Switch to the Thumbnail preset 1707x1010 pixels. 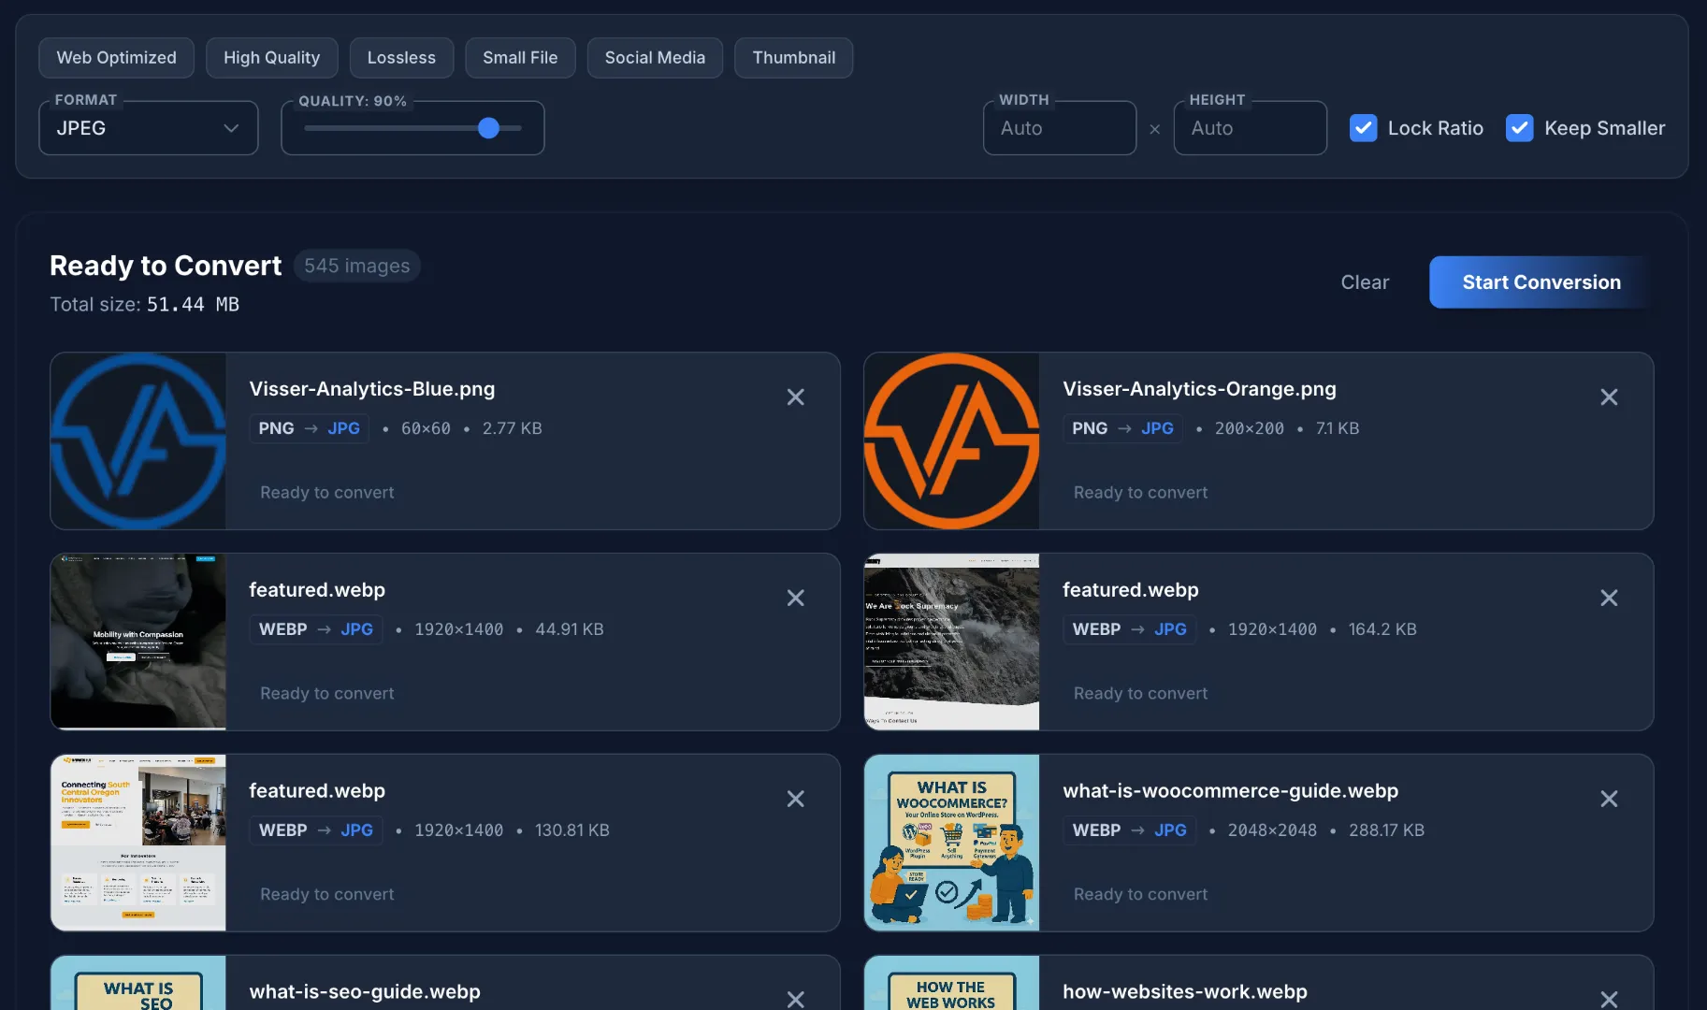(x=793, y=57)
